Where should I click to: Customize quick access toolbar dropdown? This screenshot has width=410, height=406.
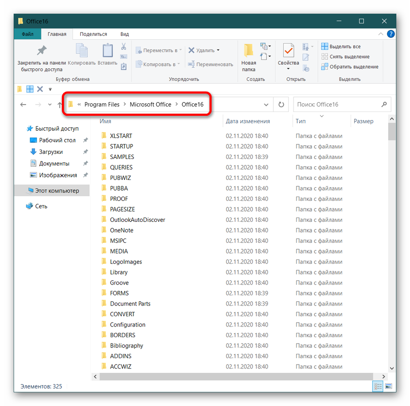tap(50, 89)
